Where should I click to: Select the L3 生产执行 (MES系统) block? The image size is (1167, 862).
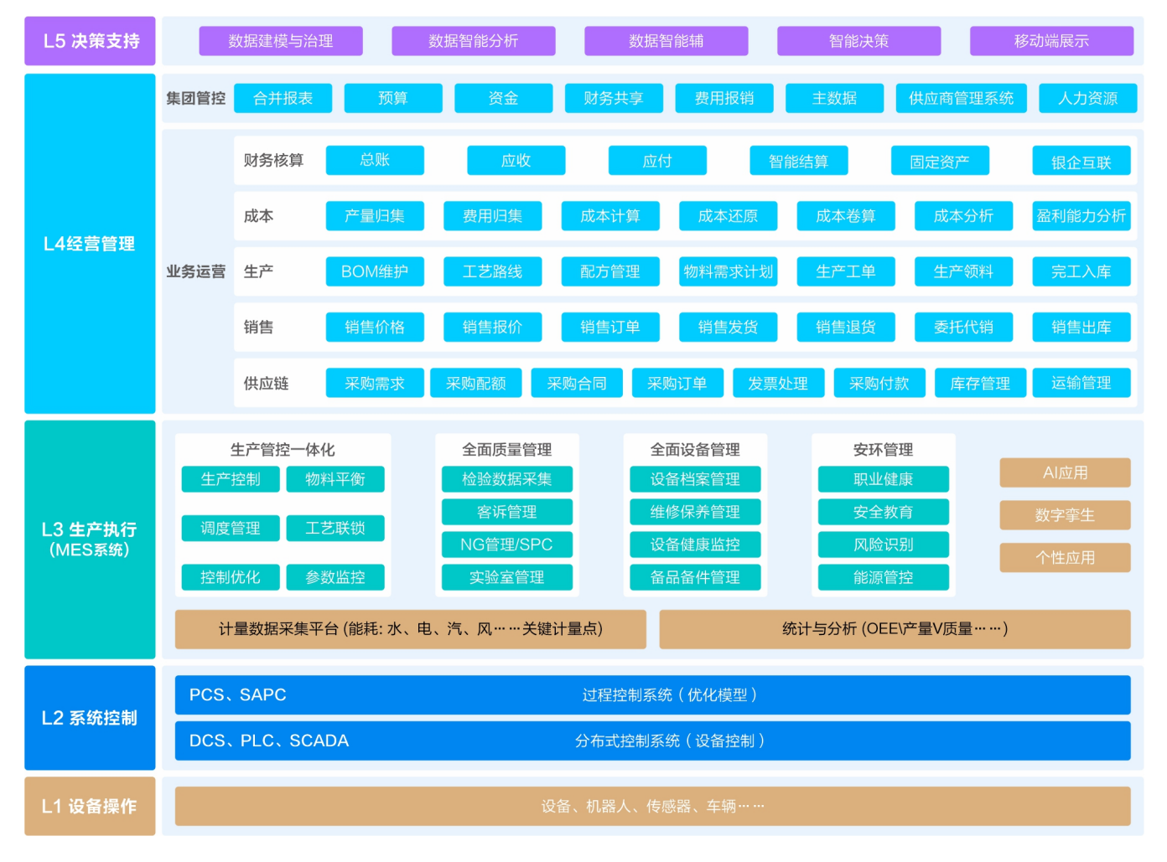click(x=90, y=539)
